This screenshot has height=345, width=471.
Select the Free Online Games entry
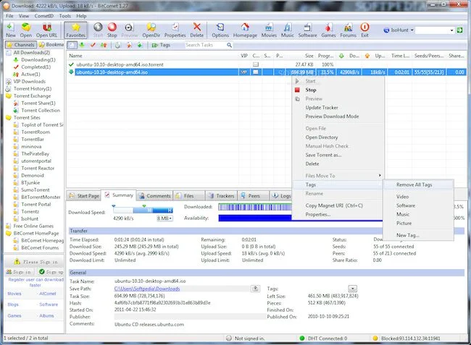33,226
